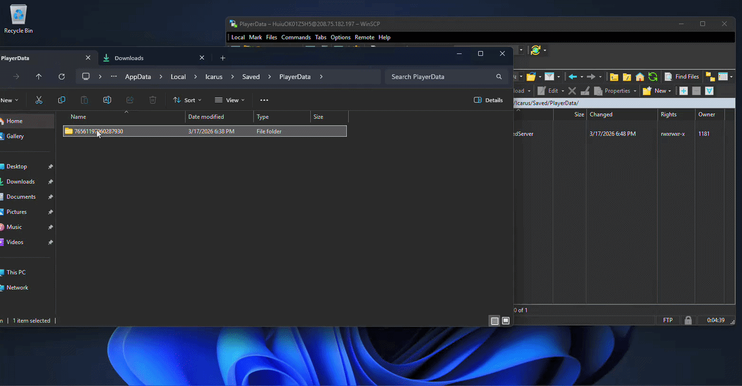Switch to the Downloads tab in Explorer
Viewport: 742px width, 386px height.
129,58
